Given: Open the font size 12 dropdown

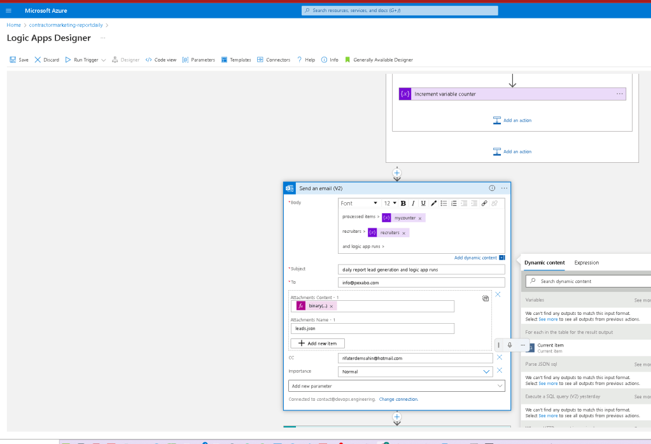Looking at the screenshot, I should tap(390, 203).
